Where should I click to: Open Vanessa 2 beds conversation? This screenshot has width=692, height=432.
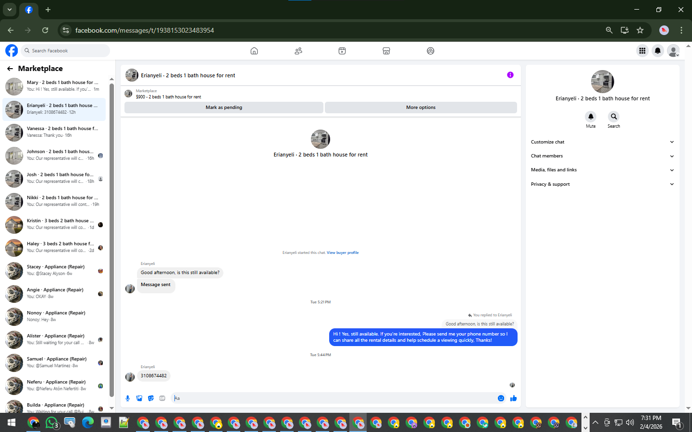pos(54,132)
